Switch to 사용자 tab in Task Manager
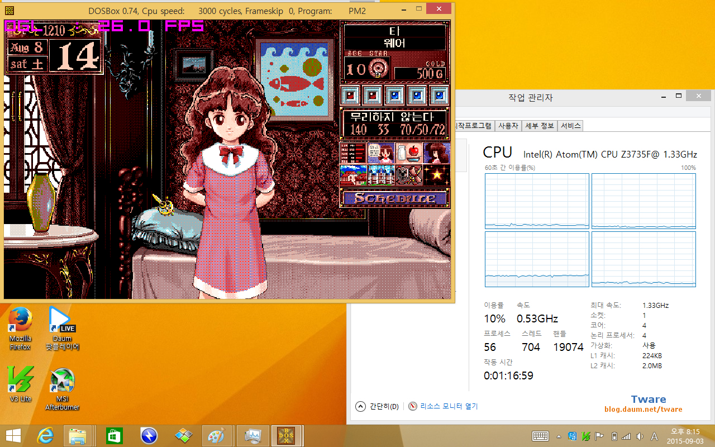 pos(508,126)
